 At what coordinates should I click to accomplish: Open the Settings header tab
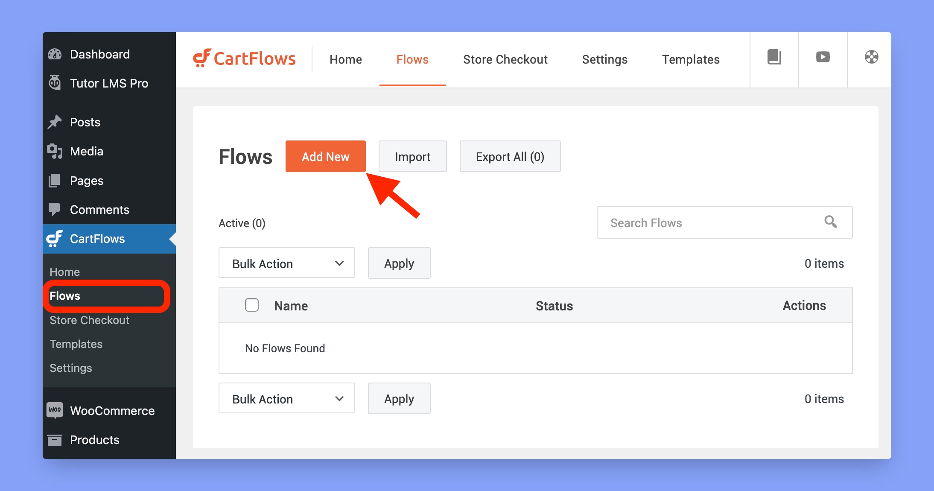click(x=605, y=60)
